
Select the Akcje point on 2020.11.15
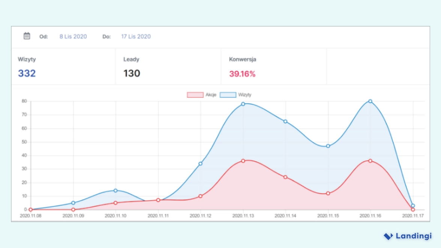pyautogui.click(x=328, y=193)
